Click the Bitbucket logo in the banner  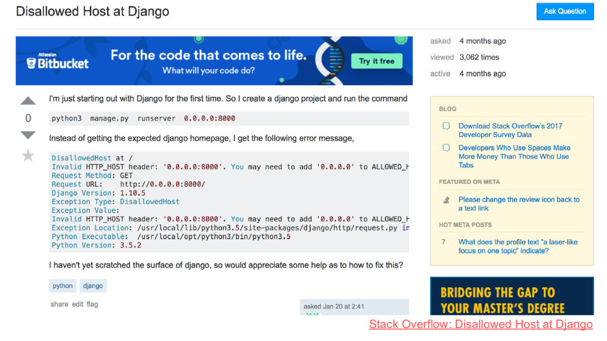click(x=57, y=61)
